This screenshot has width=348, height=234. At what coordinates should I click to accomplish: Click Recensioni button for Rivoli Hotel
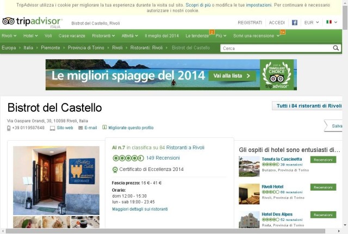(323, 187)
